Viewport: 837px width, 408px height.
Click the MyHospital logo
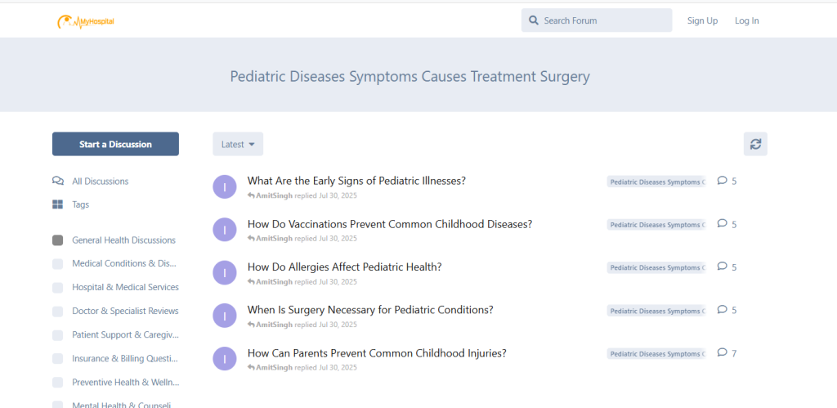(x=86, y=21)
